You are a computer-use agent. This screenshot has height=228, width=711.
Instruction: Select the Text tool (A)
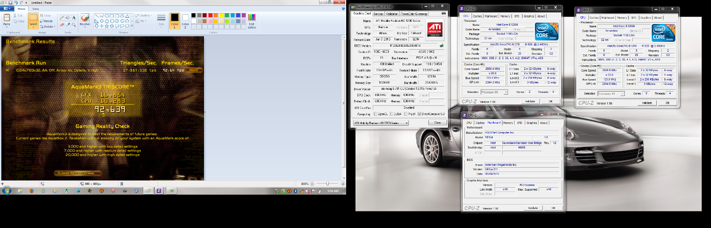[x=74, y=18]
